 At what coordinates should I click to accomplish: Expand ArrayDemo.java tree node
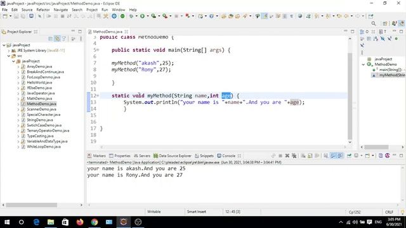pyautogui.click(x=18, y=66)
